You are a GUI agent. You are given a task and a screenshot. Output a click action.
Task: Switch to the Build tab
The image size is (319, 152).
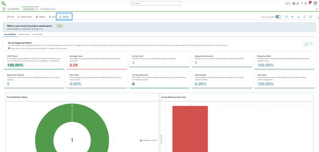coord(10,17)
